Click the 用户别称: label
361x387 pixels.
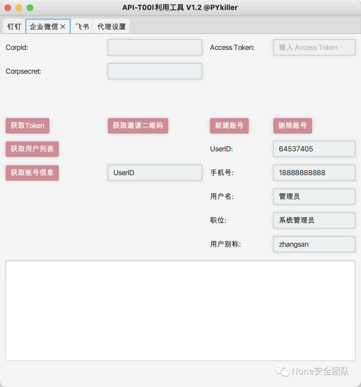click(225, 244)
